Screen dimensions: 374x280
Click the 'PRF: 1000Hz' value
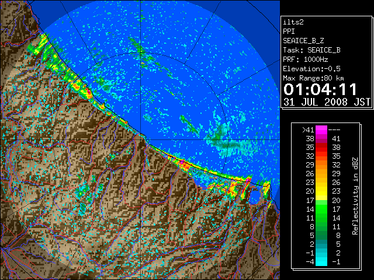point(305,60)
